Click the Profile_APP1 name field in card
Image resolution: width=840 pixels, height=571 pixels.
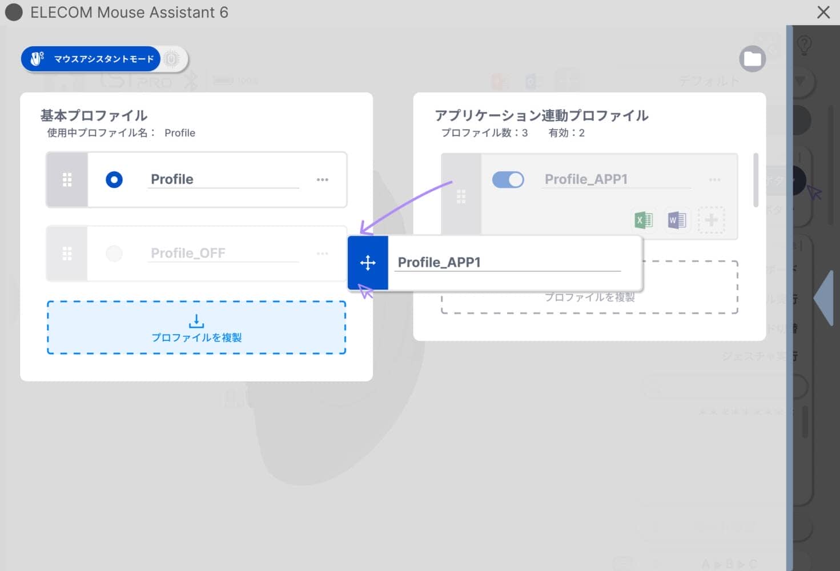[x=616, y=180]
